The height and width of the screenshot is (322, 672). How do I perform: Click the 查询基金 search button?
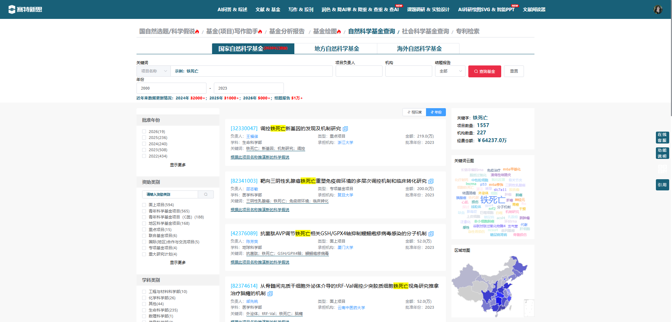pos(485,71)
